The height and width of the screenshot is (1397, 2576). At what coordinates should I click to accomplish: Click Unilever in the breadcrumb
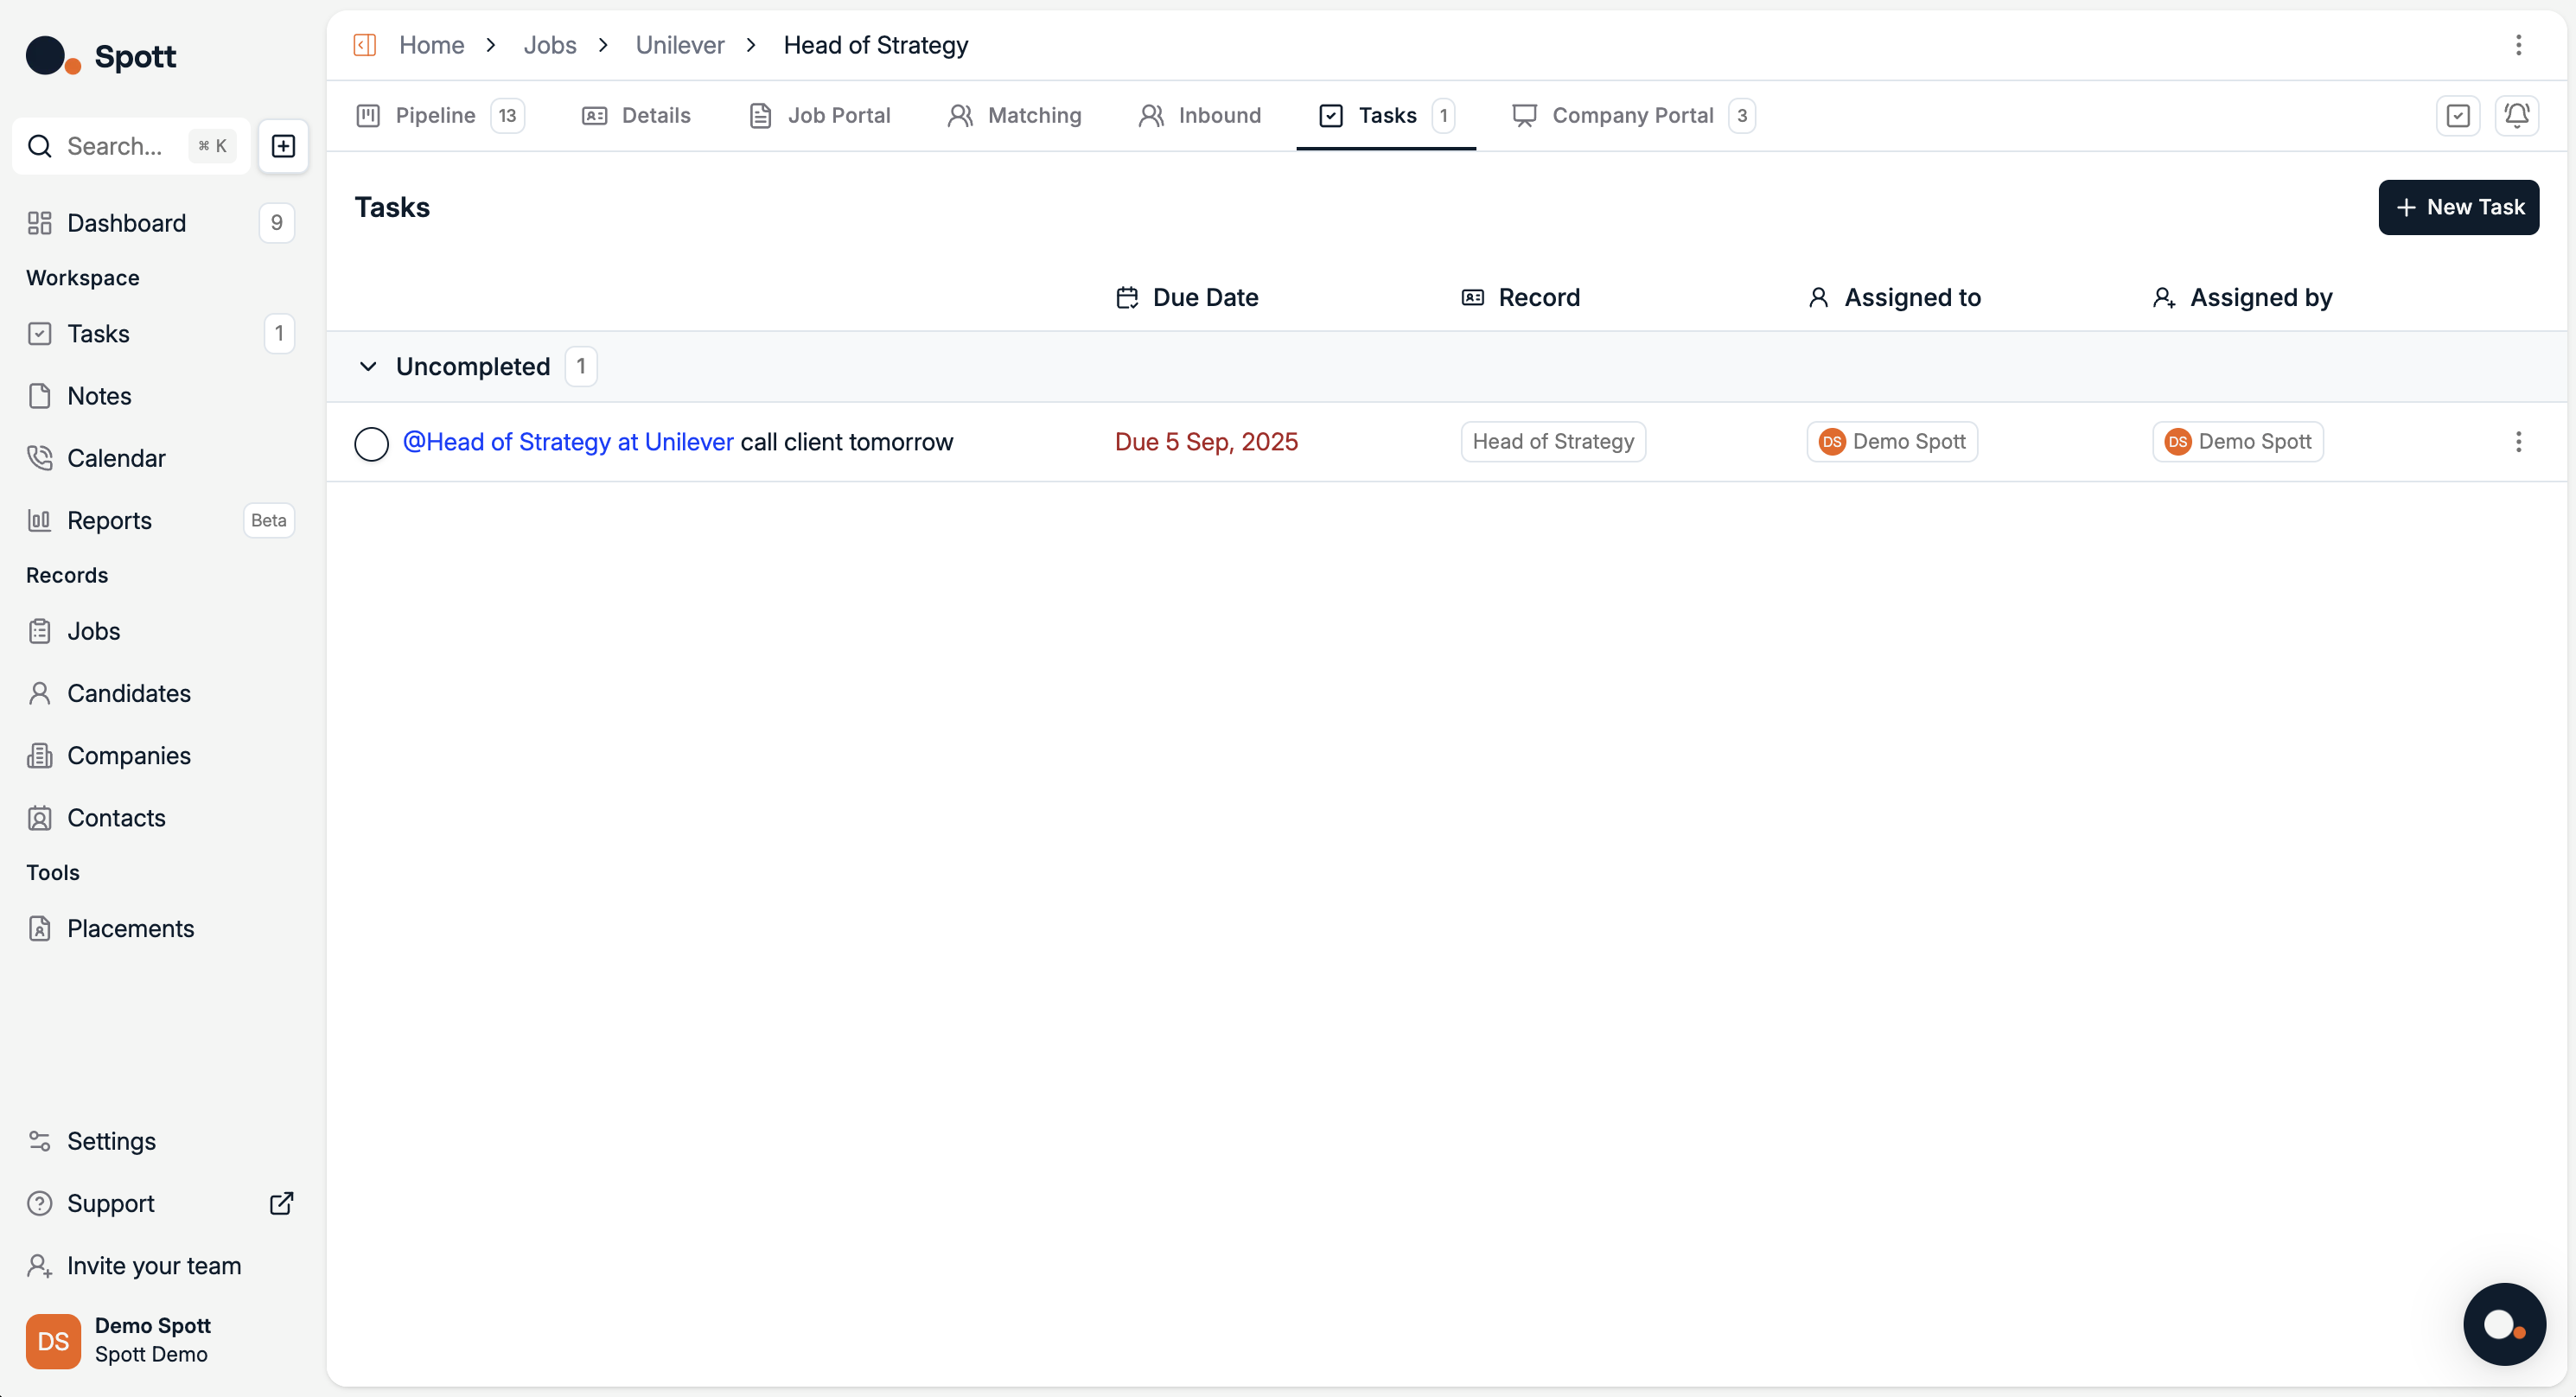click(680, 45)
